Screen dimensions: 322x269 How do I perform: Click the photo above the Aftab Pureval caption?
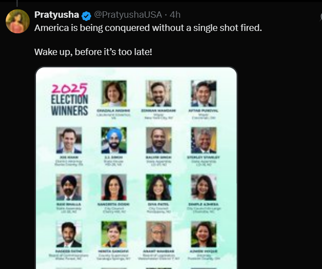[x=203, y=93]
